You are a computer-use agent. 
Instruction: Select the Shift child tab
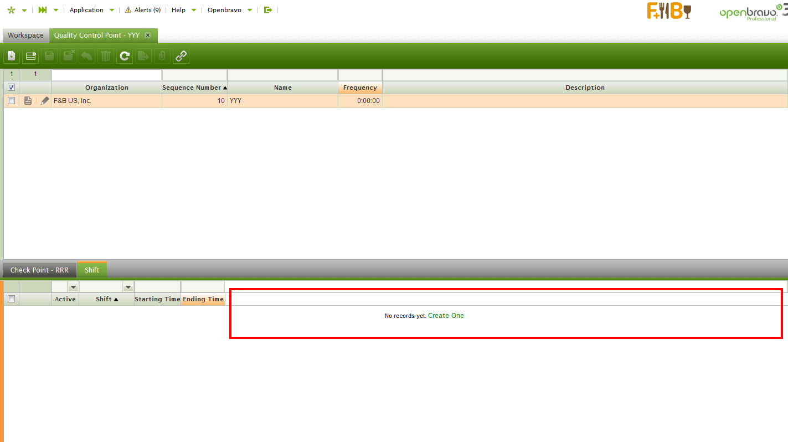(x=92, y=270)
